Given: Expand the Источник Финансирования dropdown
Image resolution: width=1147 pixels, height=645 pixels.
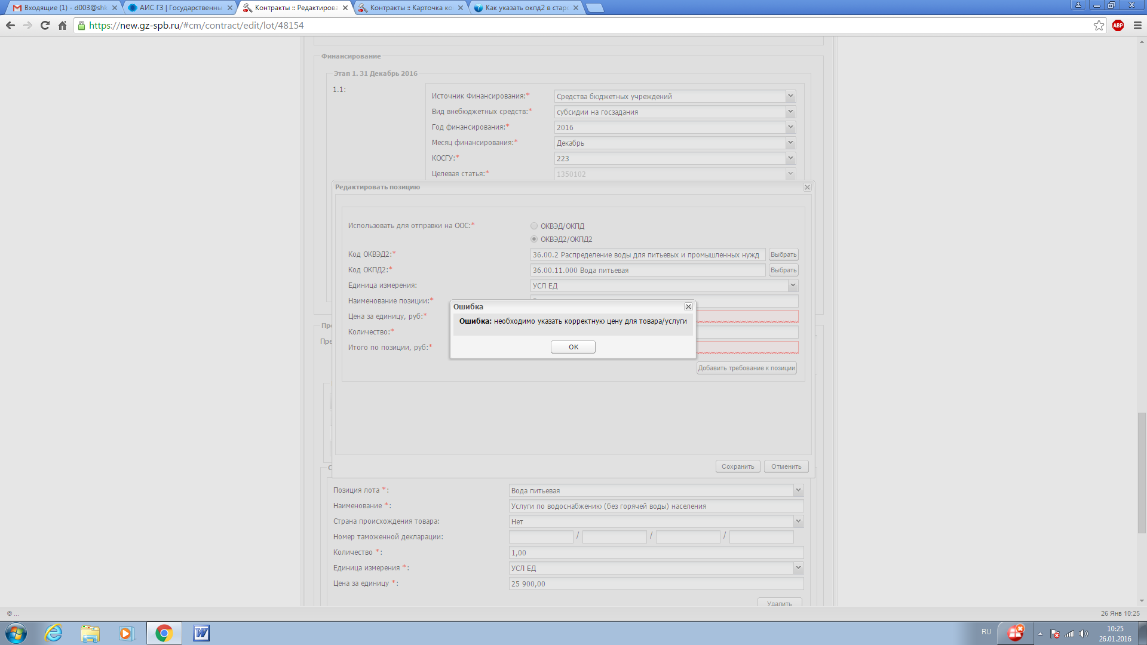Looking at the screenshot, I should click(x=790, y=96).
